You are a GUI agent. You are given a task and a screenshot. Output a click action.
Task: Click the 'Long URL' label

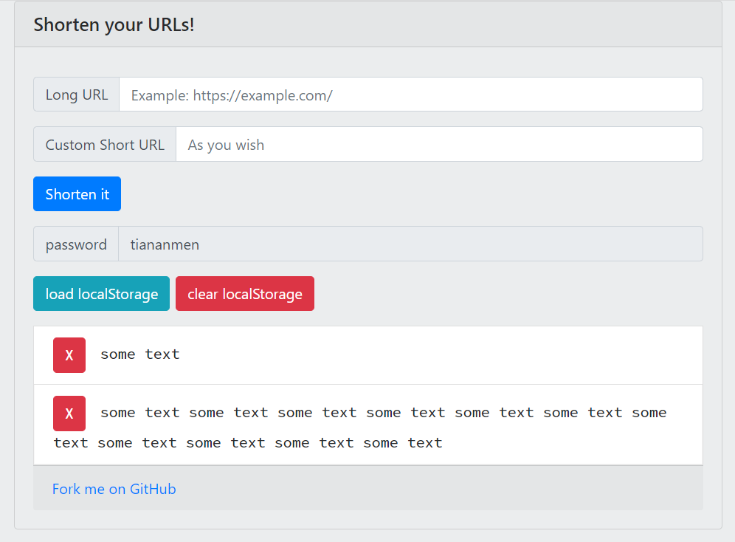[77, 95]
